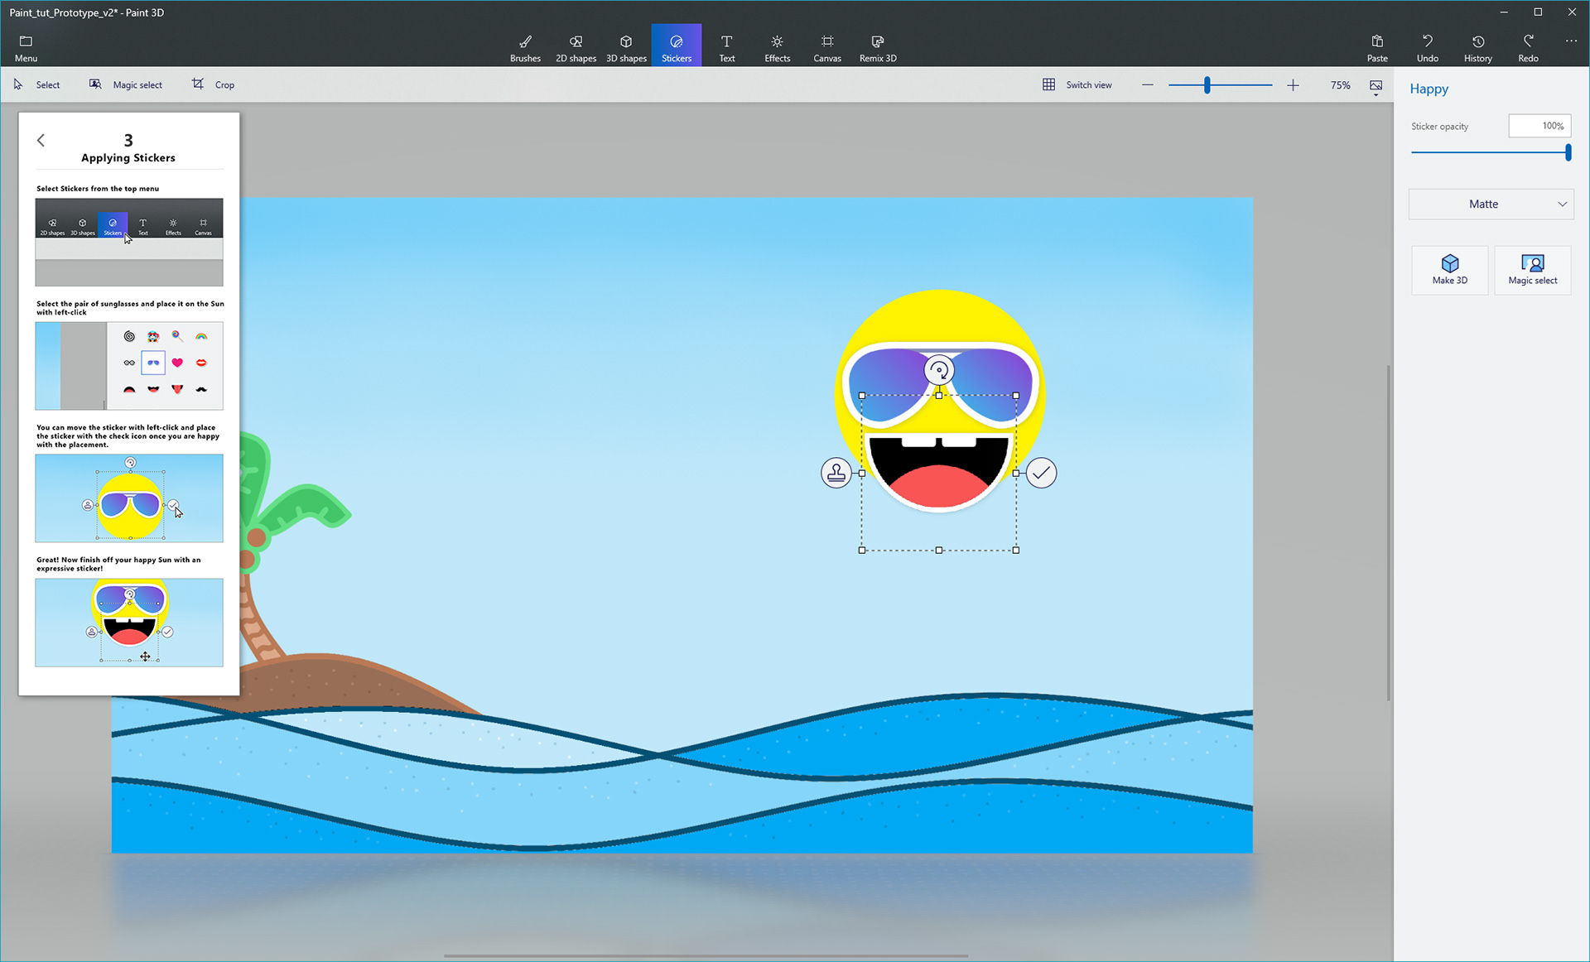The image size is (1590, 962).
Task: Open the Canvas settings
Action: (826, 47)
